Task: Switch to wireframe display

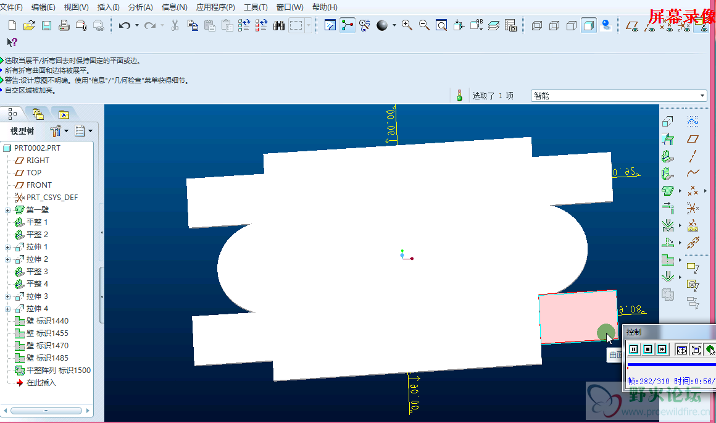Action: tap(537, 25)
